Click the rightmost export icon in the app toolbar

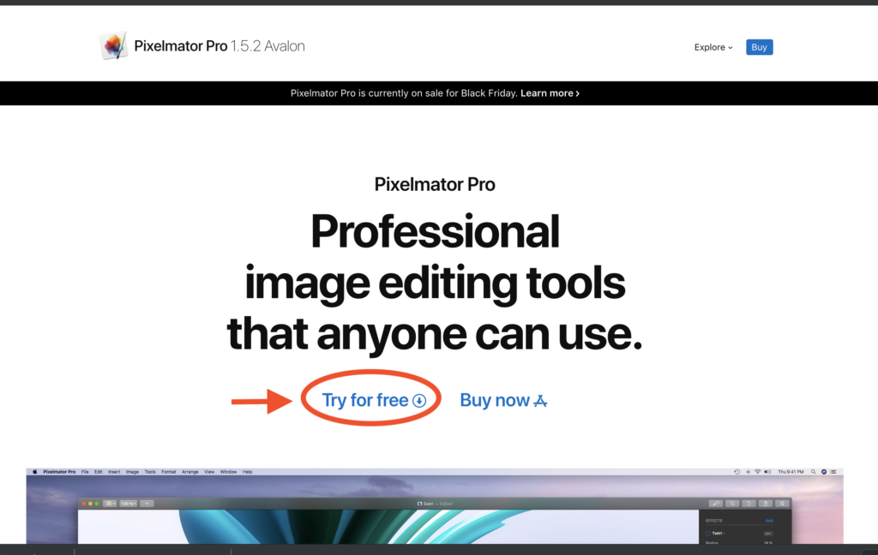pos(782,504)
